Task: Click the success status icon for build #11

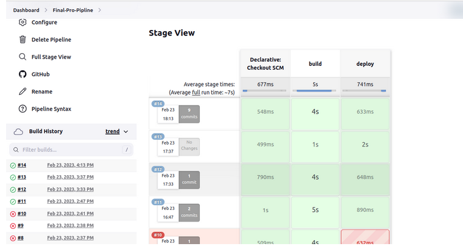Action: click(13, 201)
